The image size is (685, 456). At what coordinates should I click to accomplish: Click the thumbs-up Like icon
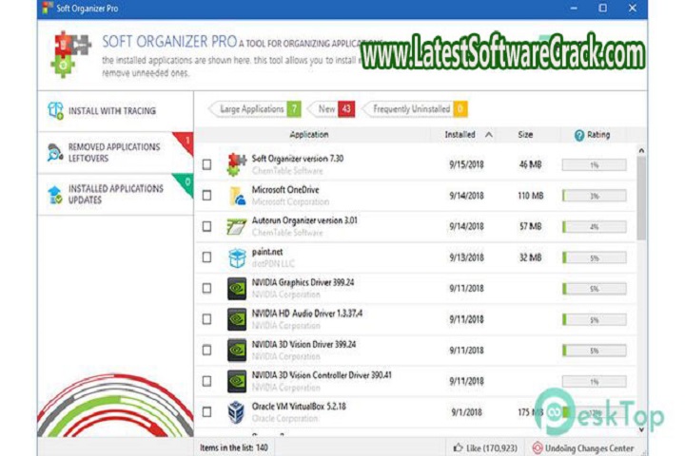[x=458, y=447]
